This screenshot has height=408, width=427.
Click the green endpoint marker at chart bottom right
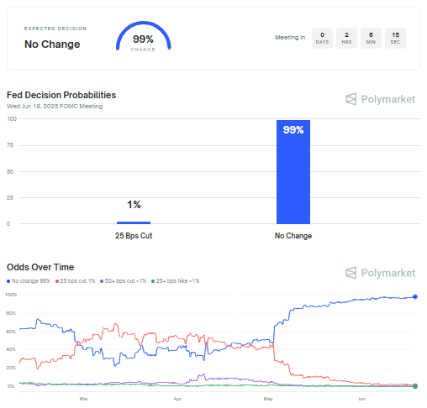tap(415, 386)
